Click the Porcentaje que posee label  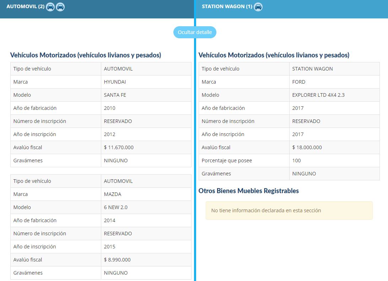pyautogui.click(x=227, y=161)
